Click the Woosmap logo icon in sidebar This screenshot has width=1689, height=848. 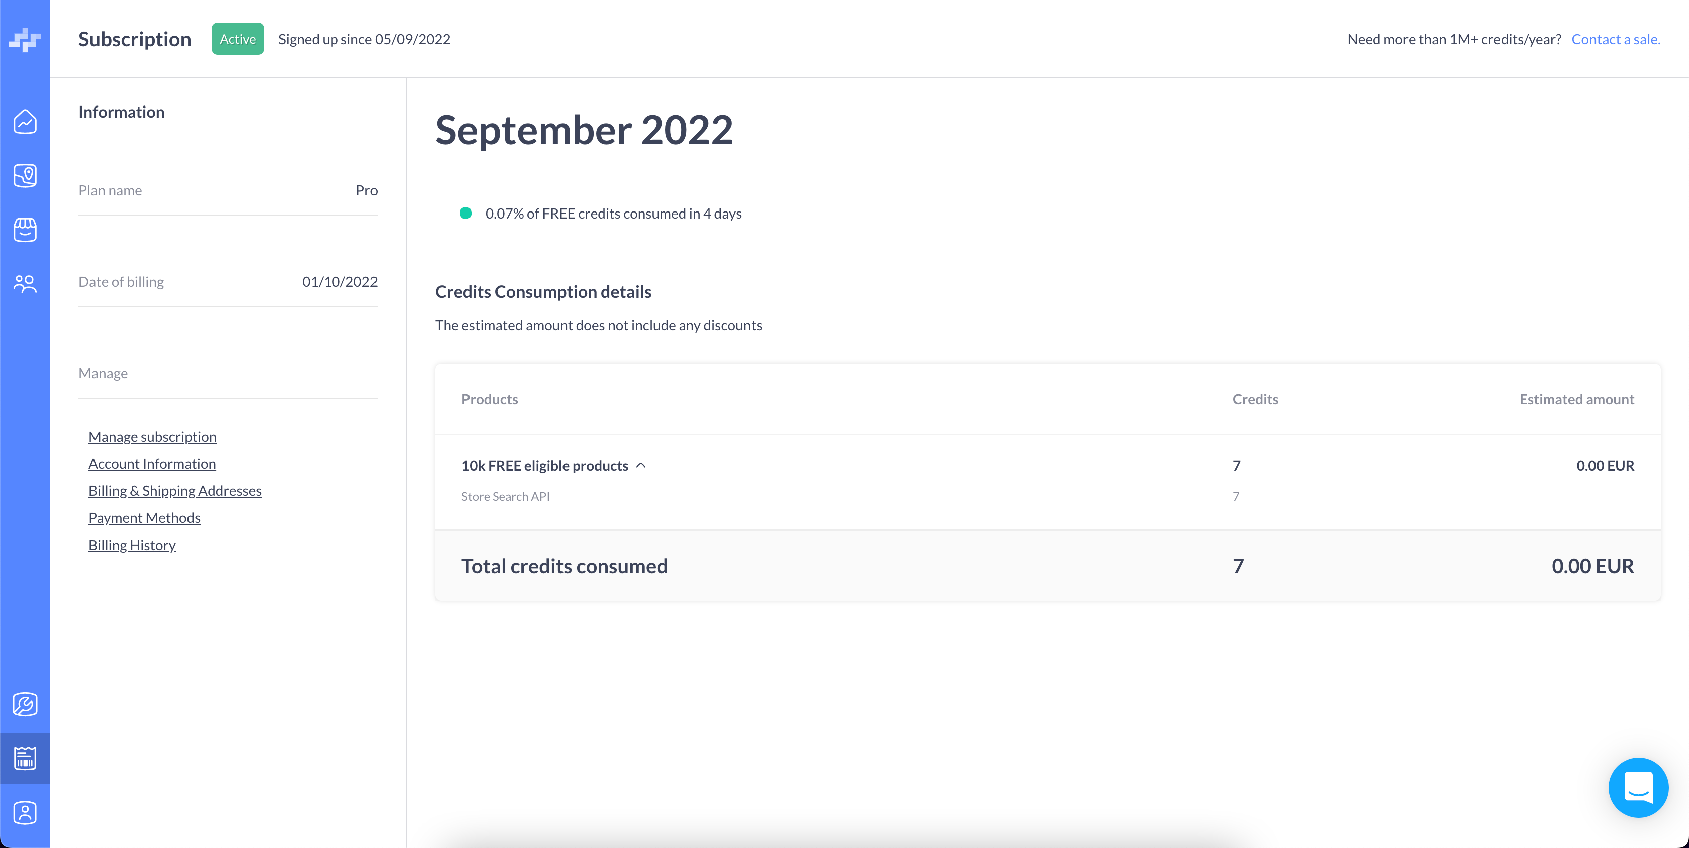click(x=25, y=39)
